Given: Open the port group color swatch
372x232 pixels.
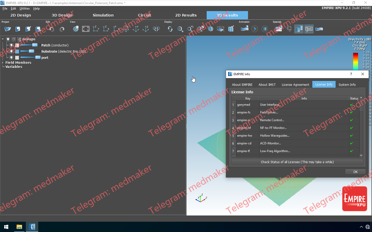Looking at the screenshot, I should pyautogui.click(x=17, y=58).
